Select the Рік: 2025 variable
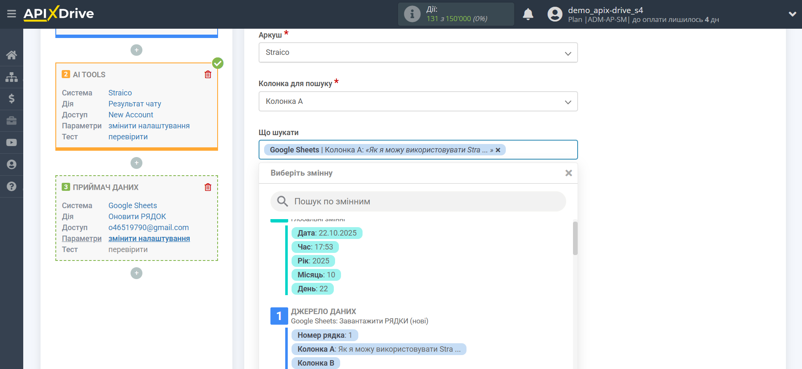The width and height of the screenshot is (802, 369). (x=313, y=261)
